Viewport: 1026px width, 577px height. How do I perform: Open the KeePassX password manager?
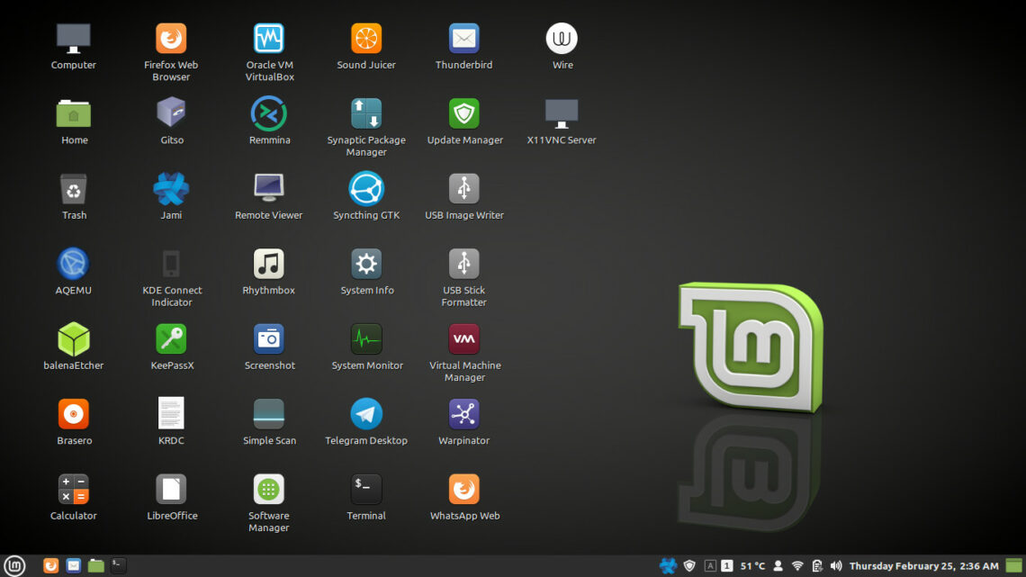pyautogui.click(x=171, y=339)
